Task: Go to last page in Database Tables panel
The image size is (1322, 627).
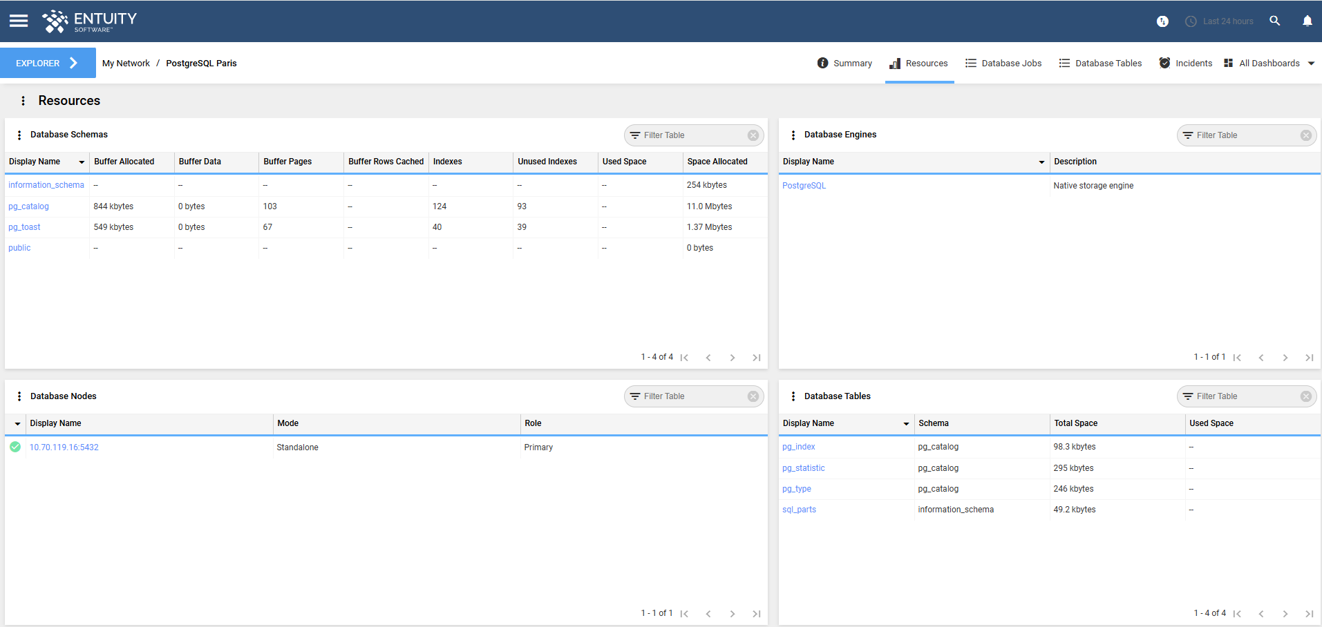Action: (1310, 614)
